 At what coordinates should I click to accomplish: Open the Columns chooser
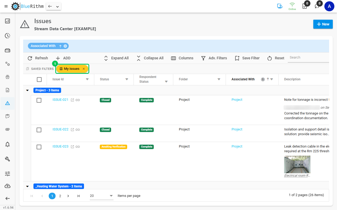pos(182,58)
